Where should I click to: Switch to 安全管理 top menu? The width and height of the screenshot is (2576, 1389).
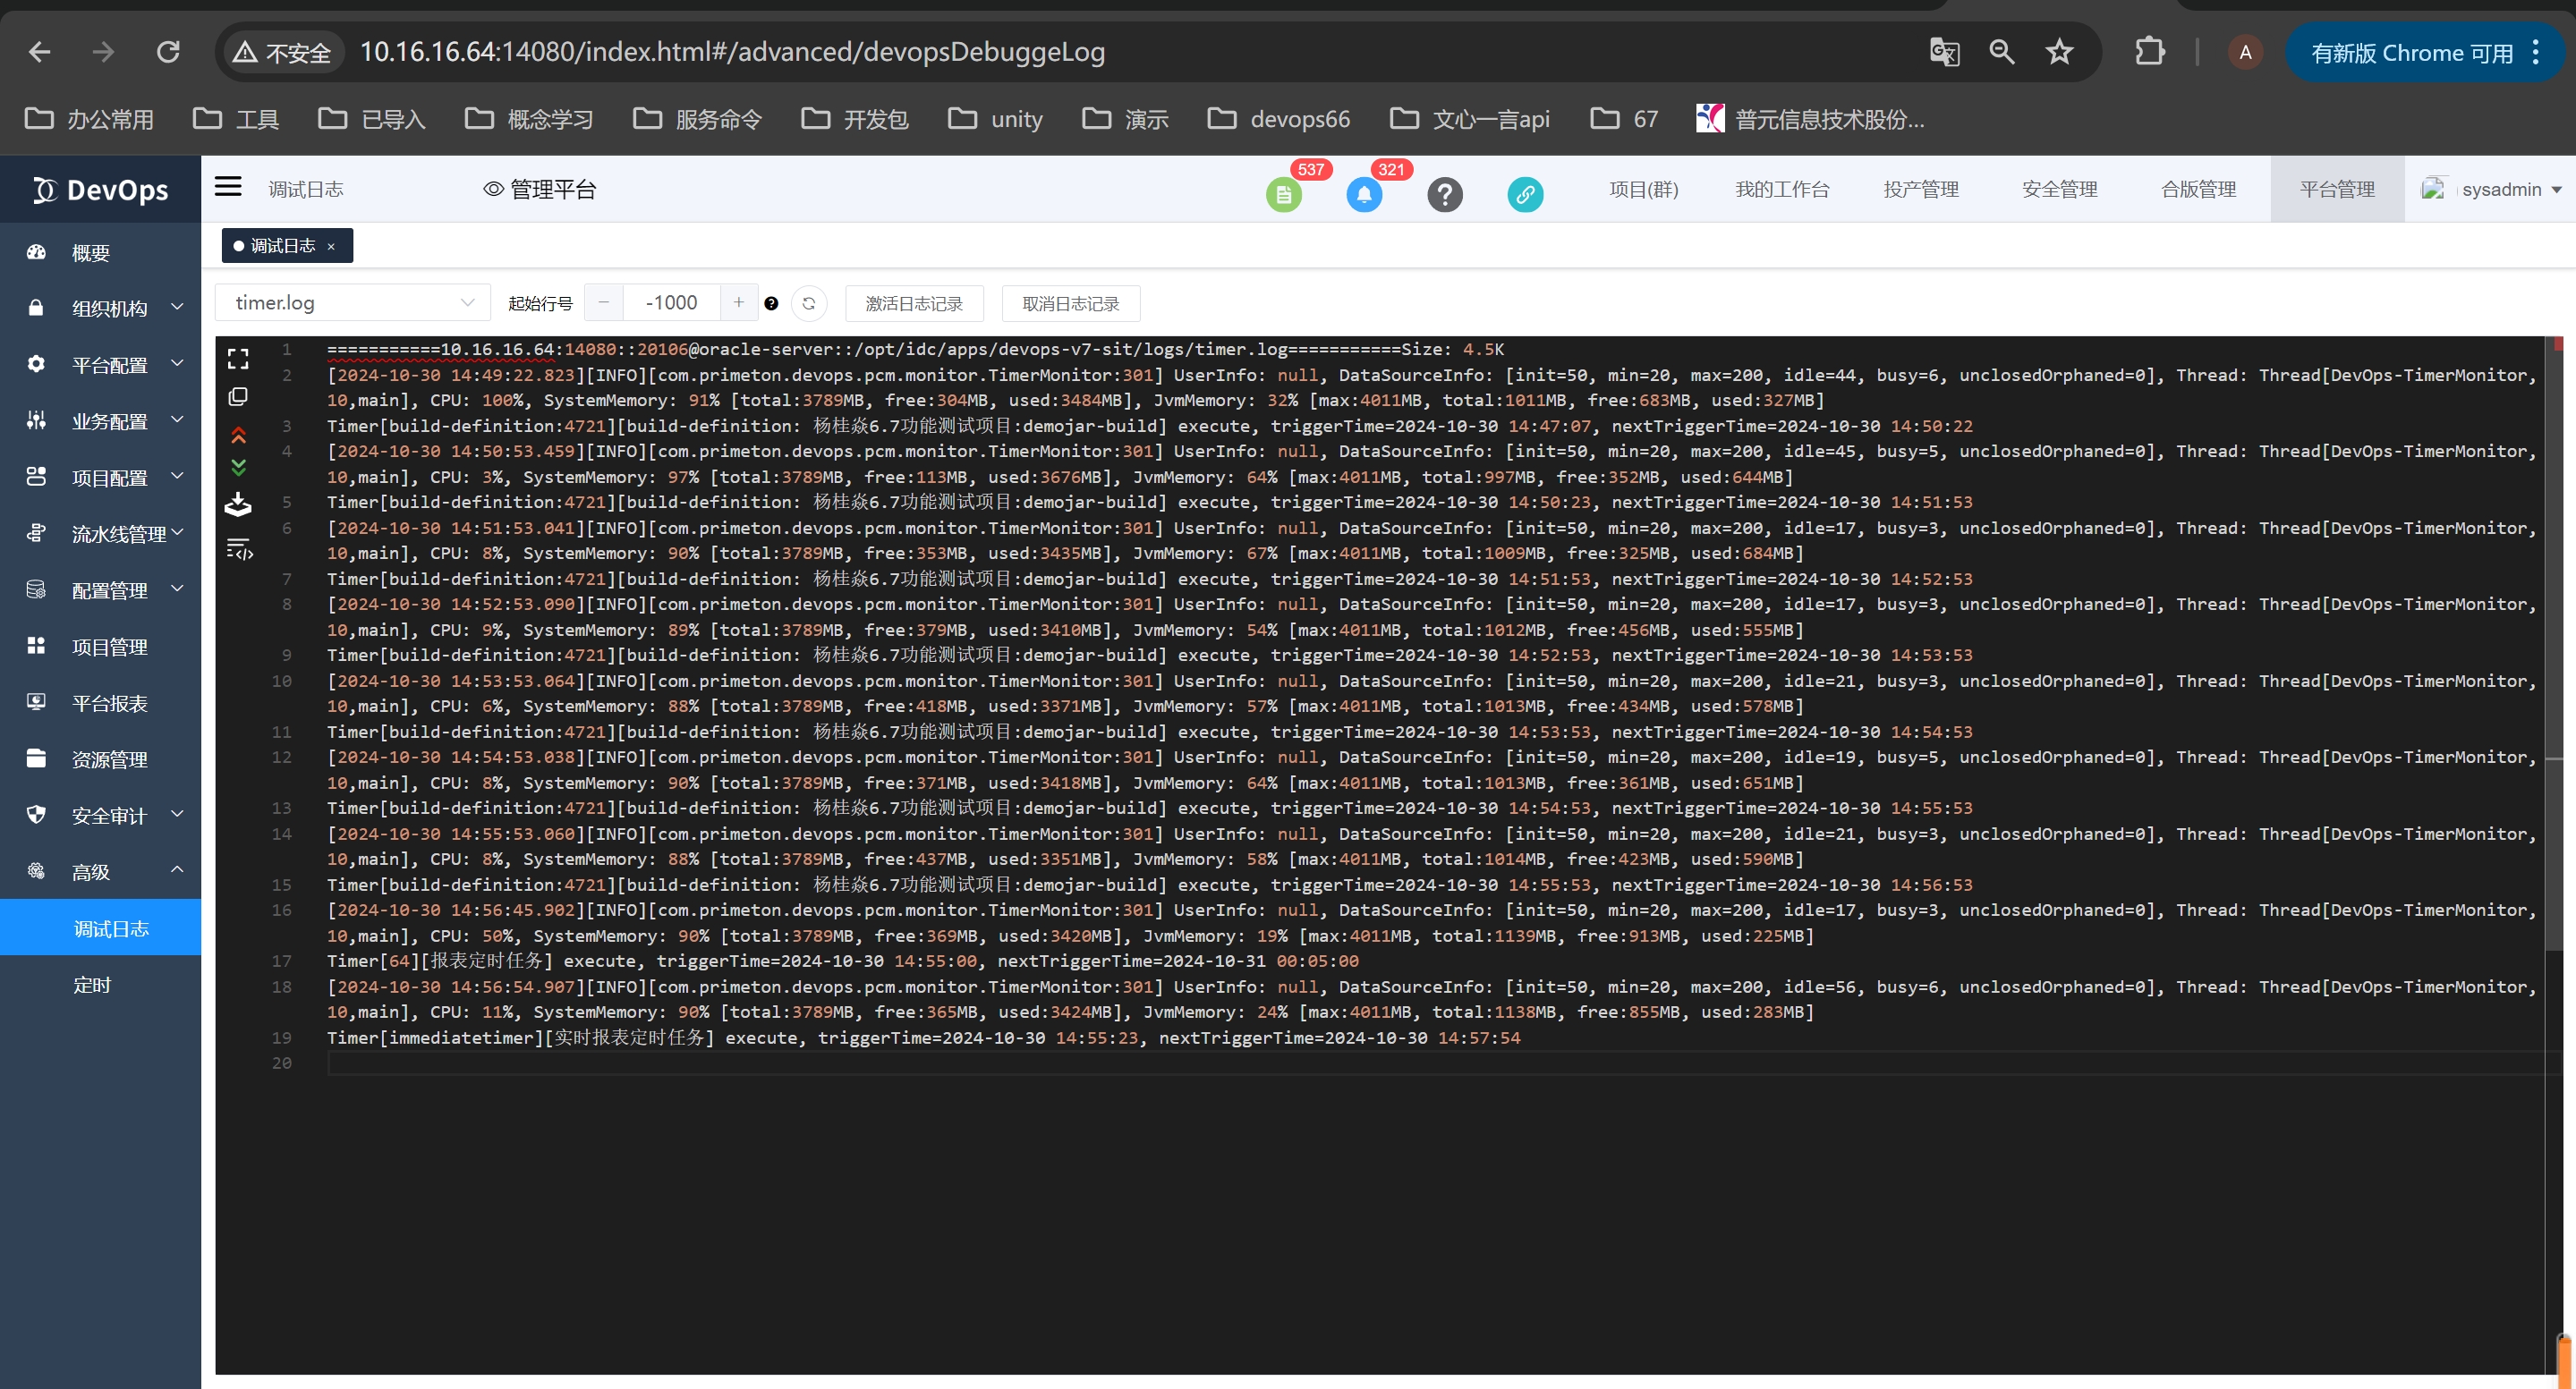coord(2059,189)
